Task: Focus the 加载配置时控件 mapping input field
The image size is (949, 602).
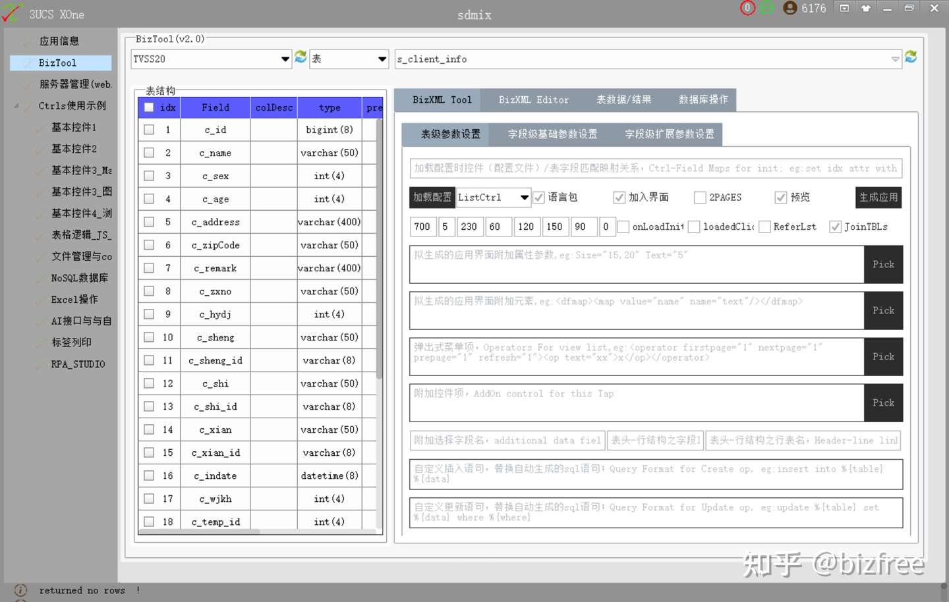Action: click(656, 169)
